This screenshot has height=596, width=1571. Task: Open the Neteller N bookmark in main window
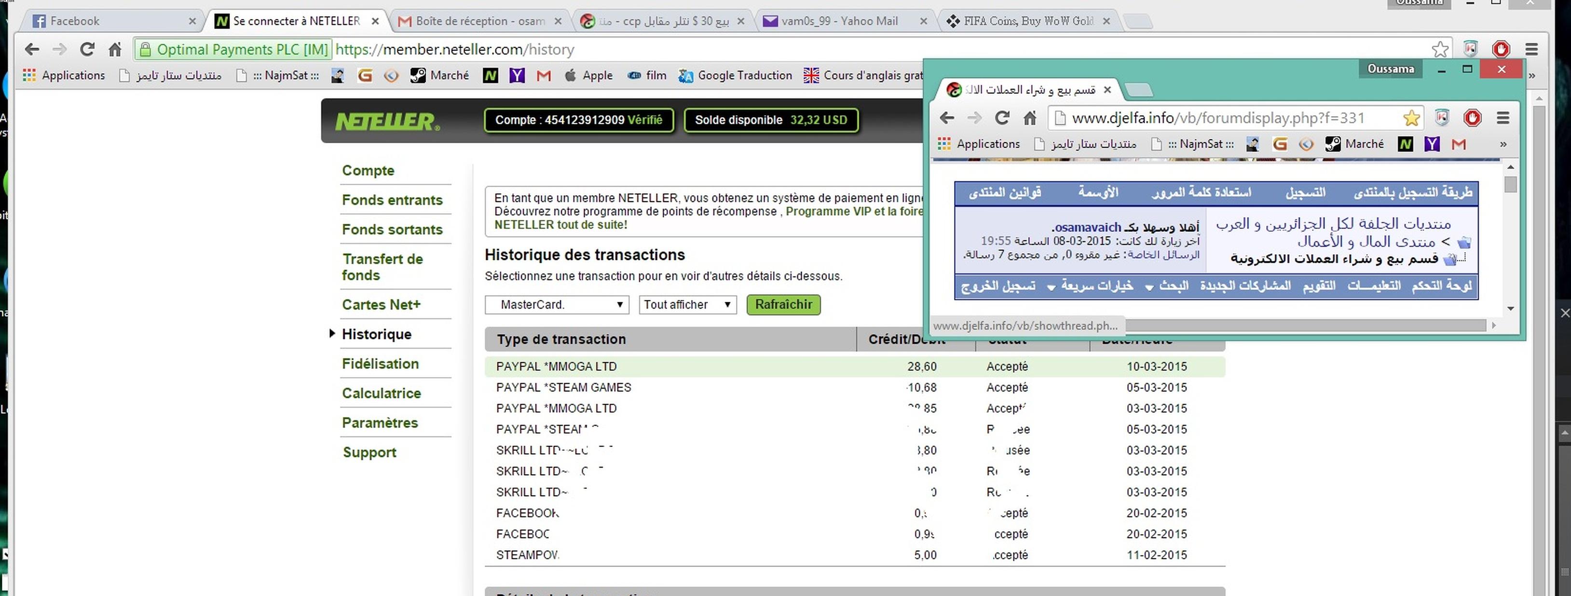(x=491, y=75)
